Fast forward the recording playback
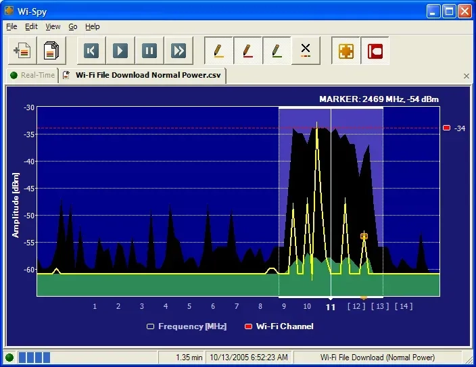 178,51
